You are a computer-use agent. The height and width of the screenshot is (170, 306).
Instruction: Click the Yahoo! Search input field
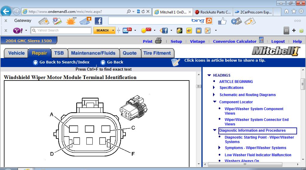click(61, 31)
